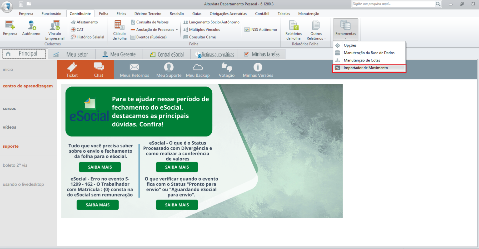Open the Guias ribbon tab
This screenshot has width=479, height=249.
[x=197, y=13]
